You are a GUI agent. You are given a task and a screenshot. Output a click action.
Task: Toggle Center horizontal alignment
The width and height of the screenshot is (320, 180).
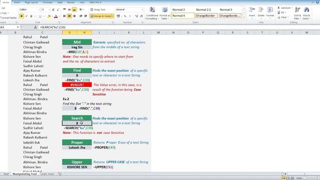coord(69,16)
